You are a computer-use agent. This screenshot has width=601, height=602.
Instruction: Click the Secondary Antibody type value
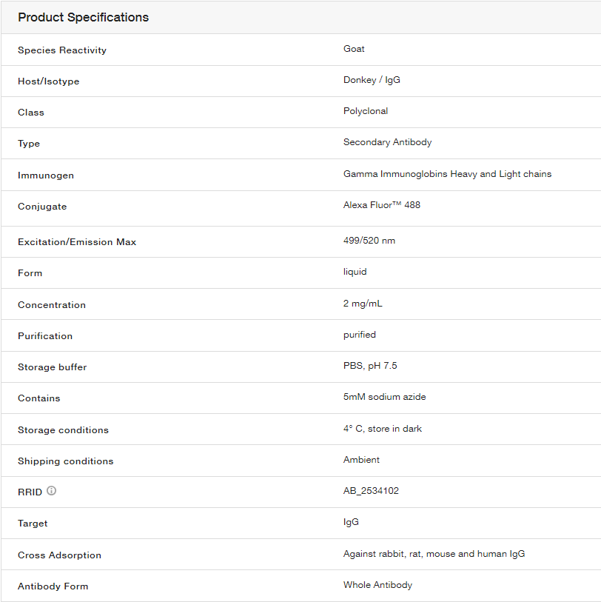click(388, 142)
